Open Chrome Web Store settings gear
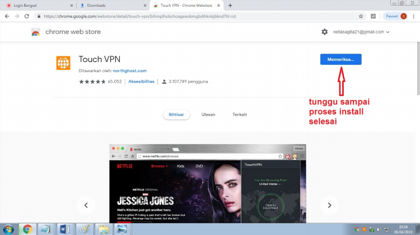420x235 pixels. pyautogui.click(x=324, y=32)
